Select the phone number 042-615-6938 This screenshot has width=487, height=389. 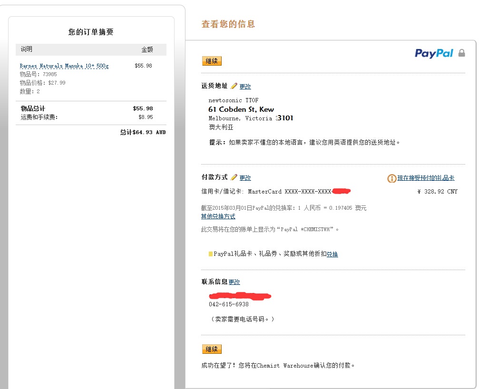(x=229, y=304)
